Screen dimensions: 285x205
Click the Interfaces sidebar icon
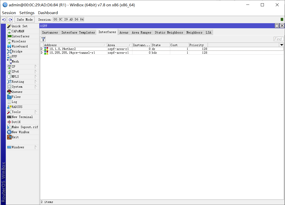point(9,36)
